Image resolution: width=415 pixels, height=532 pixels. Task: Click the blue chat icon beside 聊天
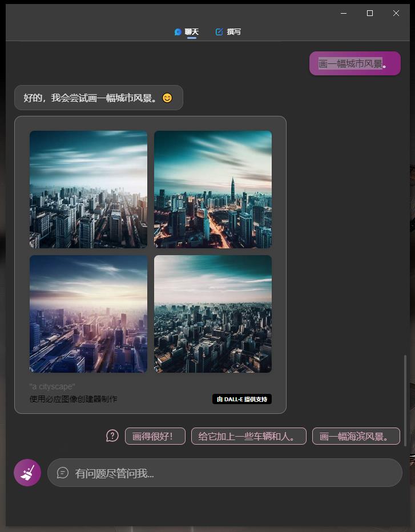click(x=178, y=32)
